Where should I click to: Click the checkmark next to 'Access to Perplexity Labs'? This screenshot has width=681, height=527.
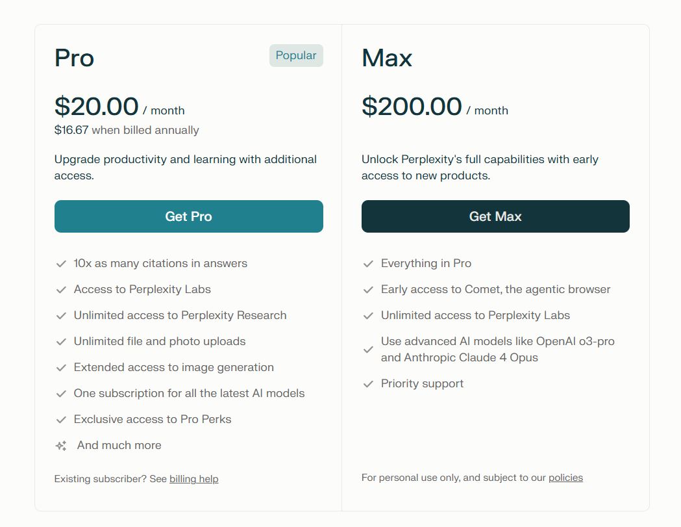click(x=61, y=289)
